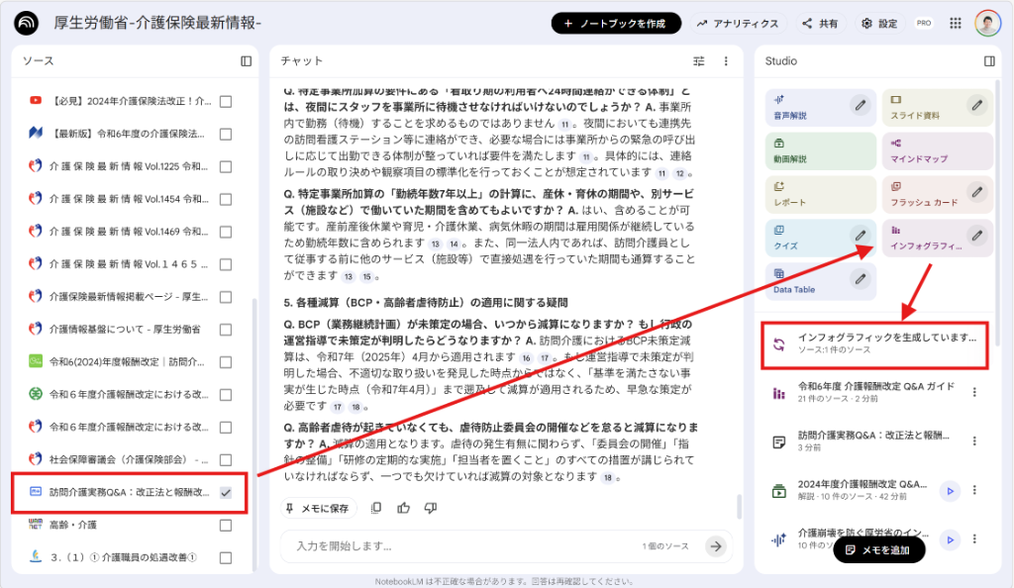The image size is (1014, 588).
Task: Open the フラッシュ カード tile
Action: click(x=937, y=194)
